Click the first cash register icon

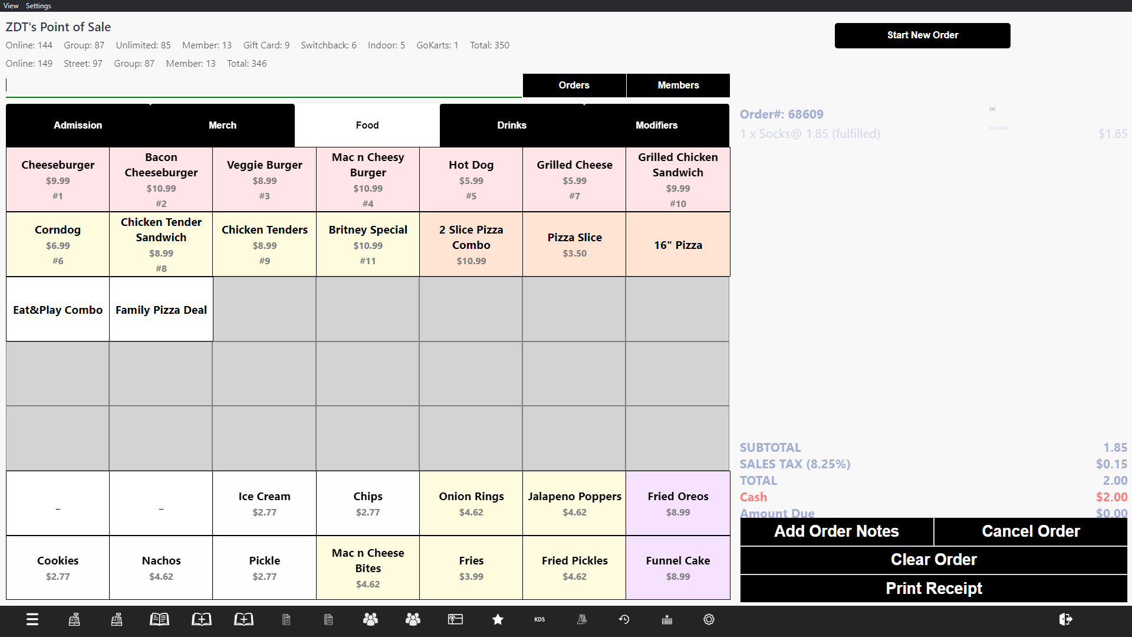click(74, 619)
